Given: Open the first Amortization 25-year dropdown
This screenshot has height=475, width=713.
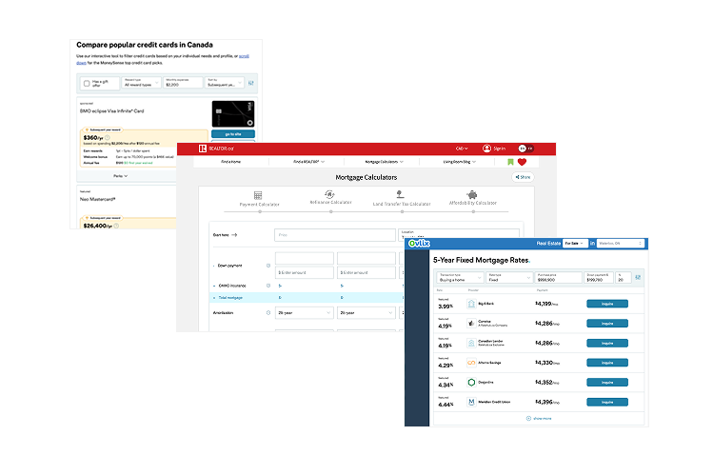Looking at the screenshot, I should point(305,313).
